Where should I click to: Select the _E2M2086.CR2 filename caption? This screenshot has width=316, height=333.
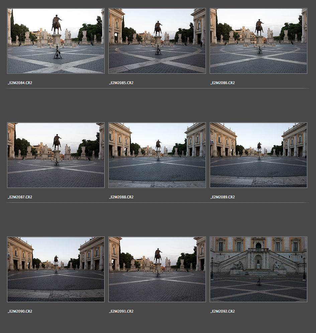(223, 83)
